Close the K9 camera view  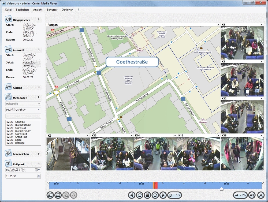click(88, 136)
